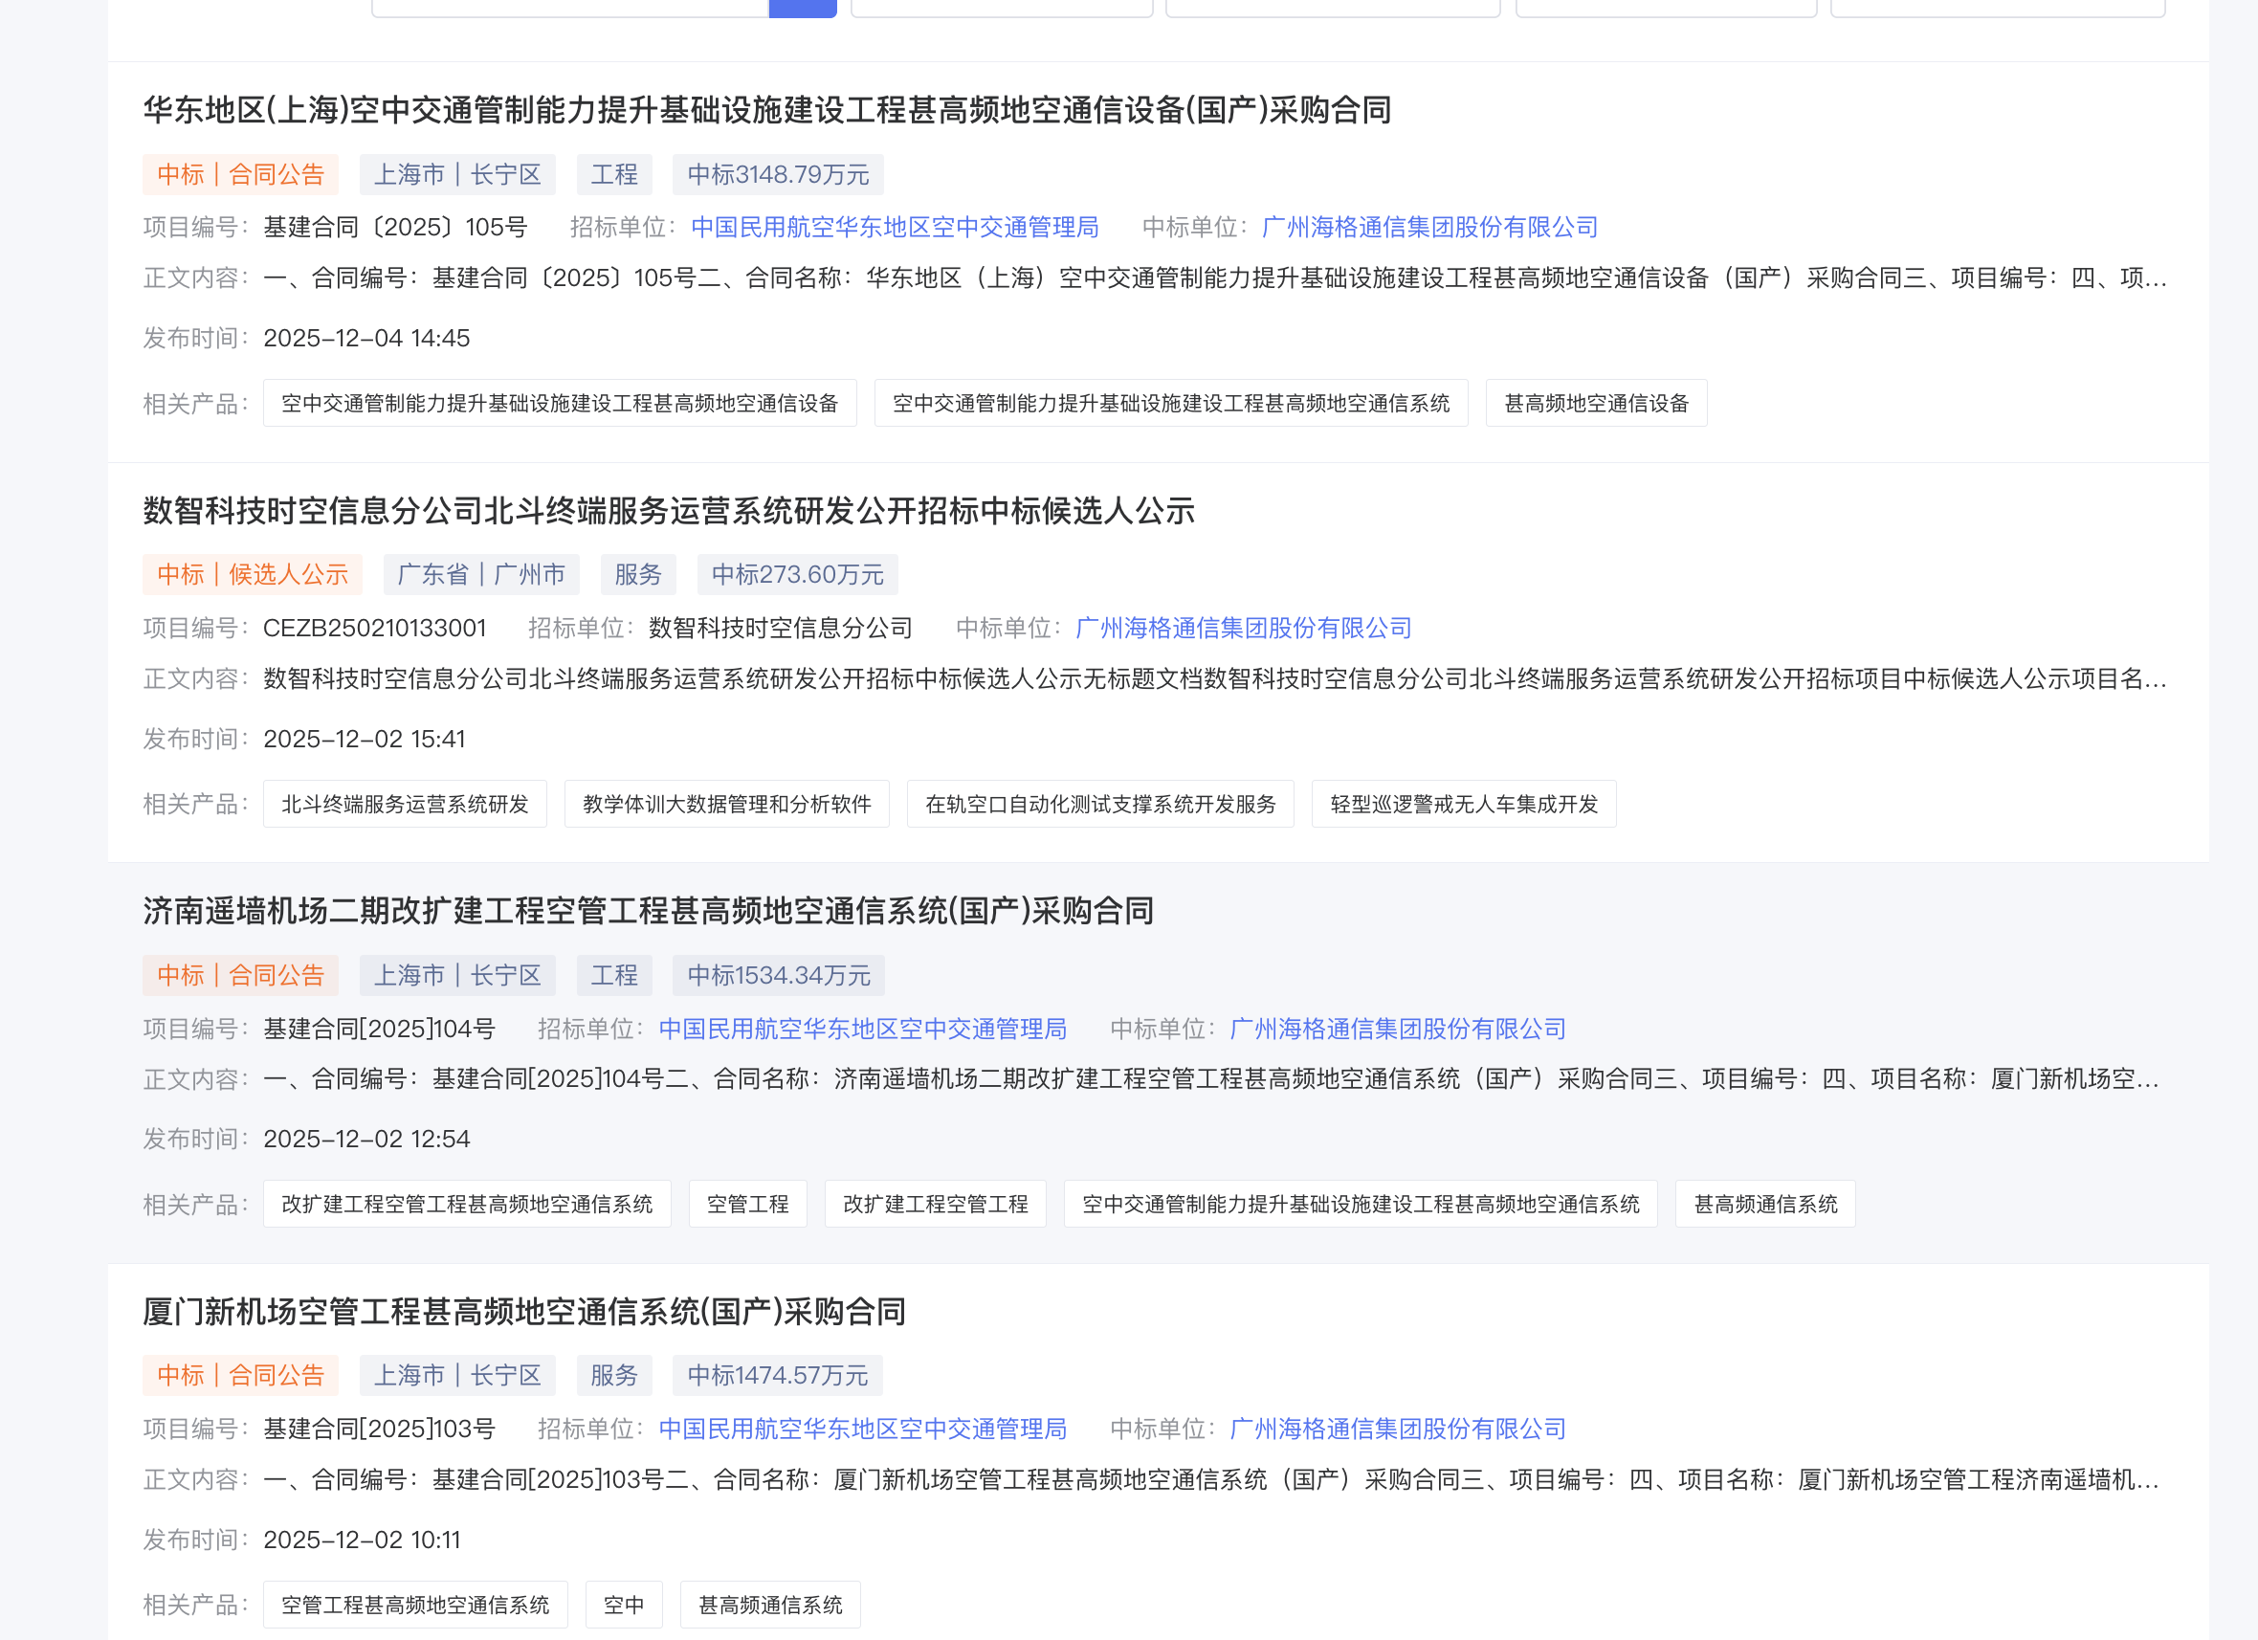Select 空中 product tag in last result
This screenshot has width=2258, height=1640.
[x=623, y=1605]
